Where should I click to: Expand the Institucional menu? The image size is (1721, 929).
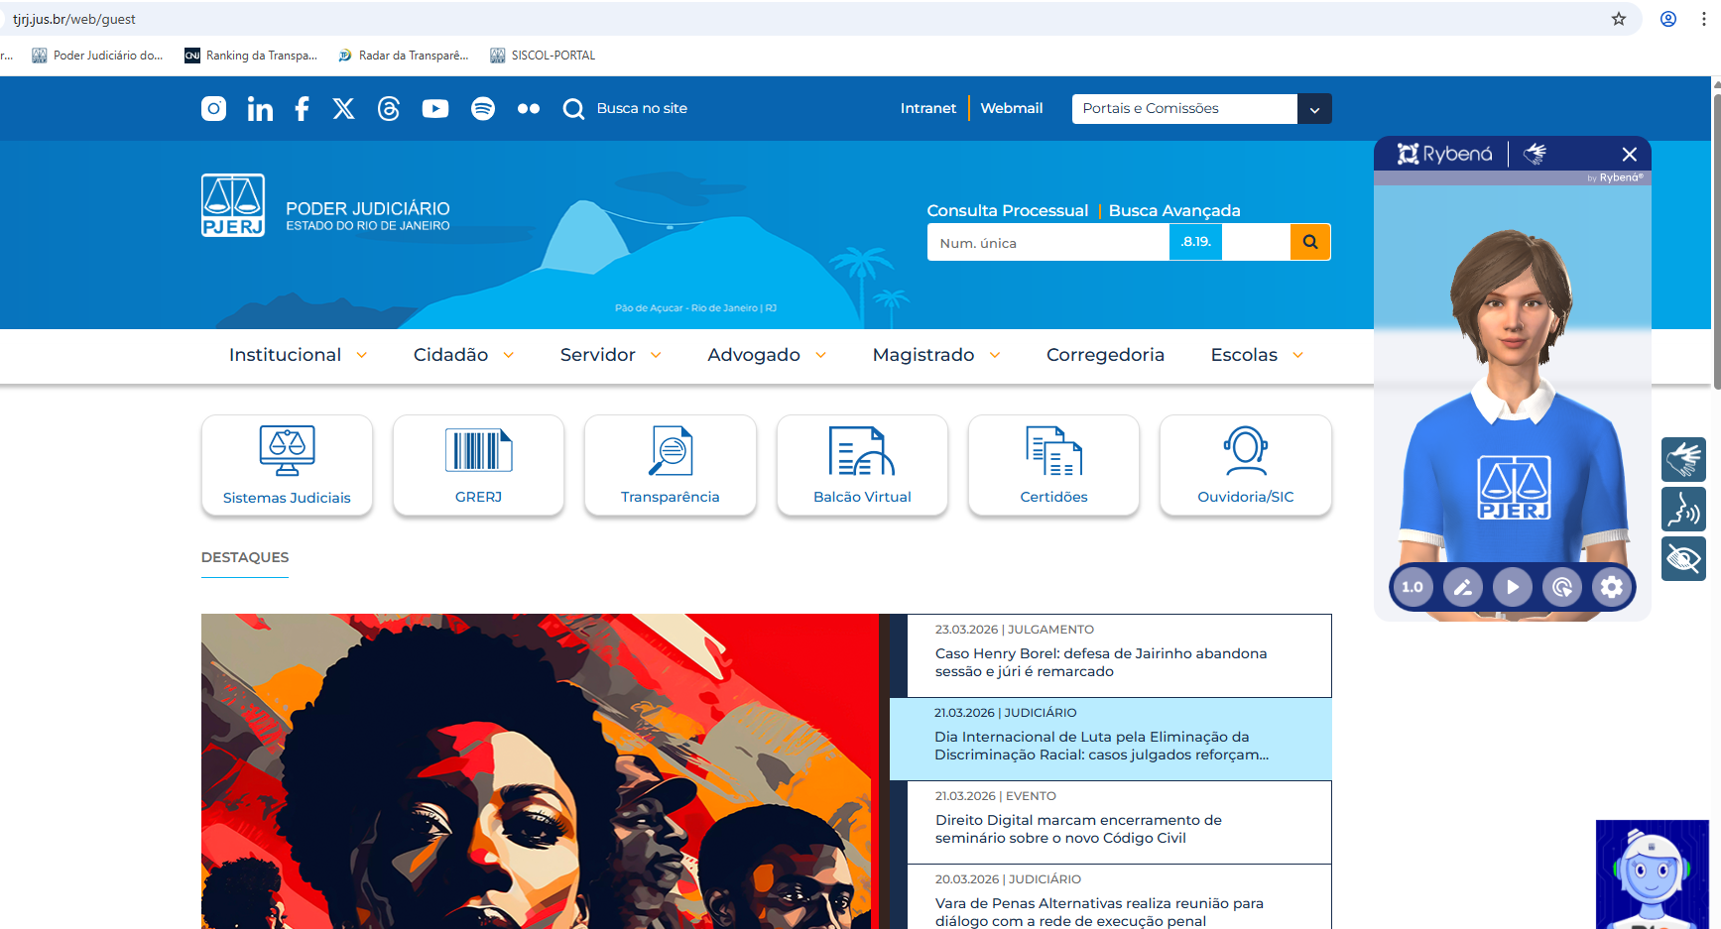[x=298, y=355]
